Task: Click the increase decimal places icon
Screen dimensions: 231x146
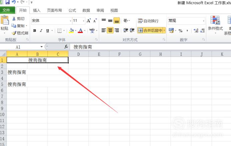Action: coord(196,31)
